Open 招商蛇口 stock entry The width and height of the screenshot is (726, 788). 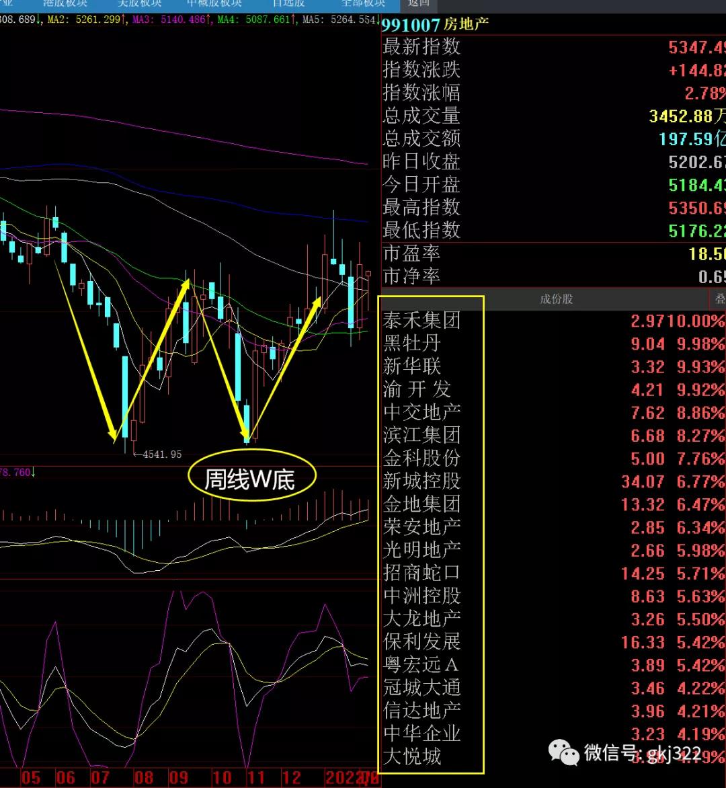(421, 573)
